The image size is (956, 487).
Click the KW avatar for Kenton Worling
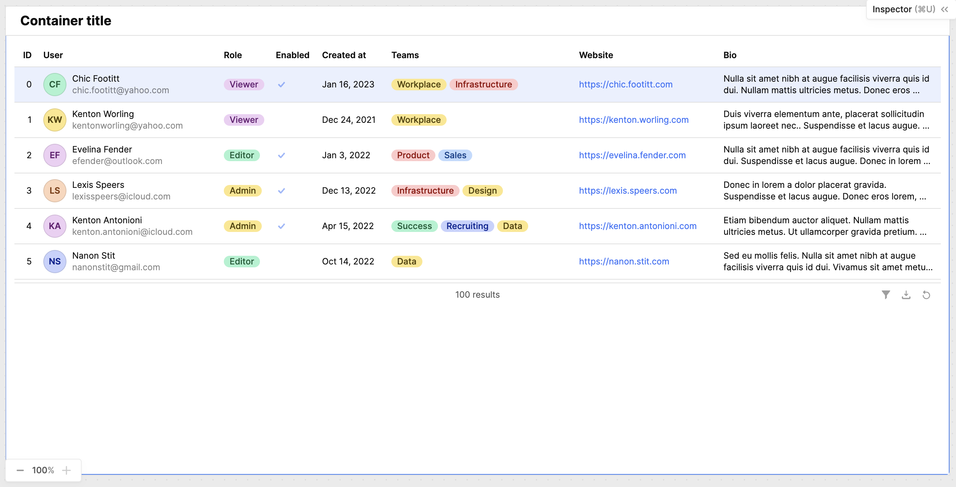(55, 120)
